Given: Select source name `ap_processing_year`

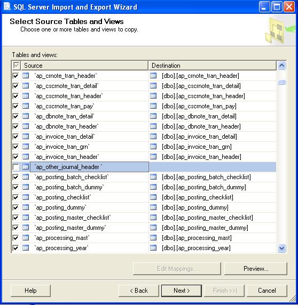Looking at the screenshot, I should 61,247.
